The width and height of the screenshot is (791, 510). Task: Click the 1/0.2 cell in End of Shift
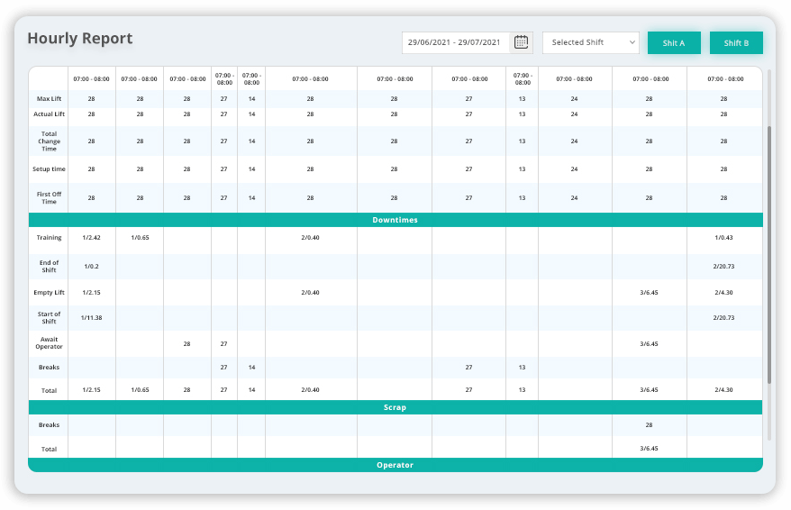coord(91,267)
